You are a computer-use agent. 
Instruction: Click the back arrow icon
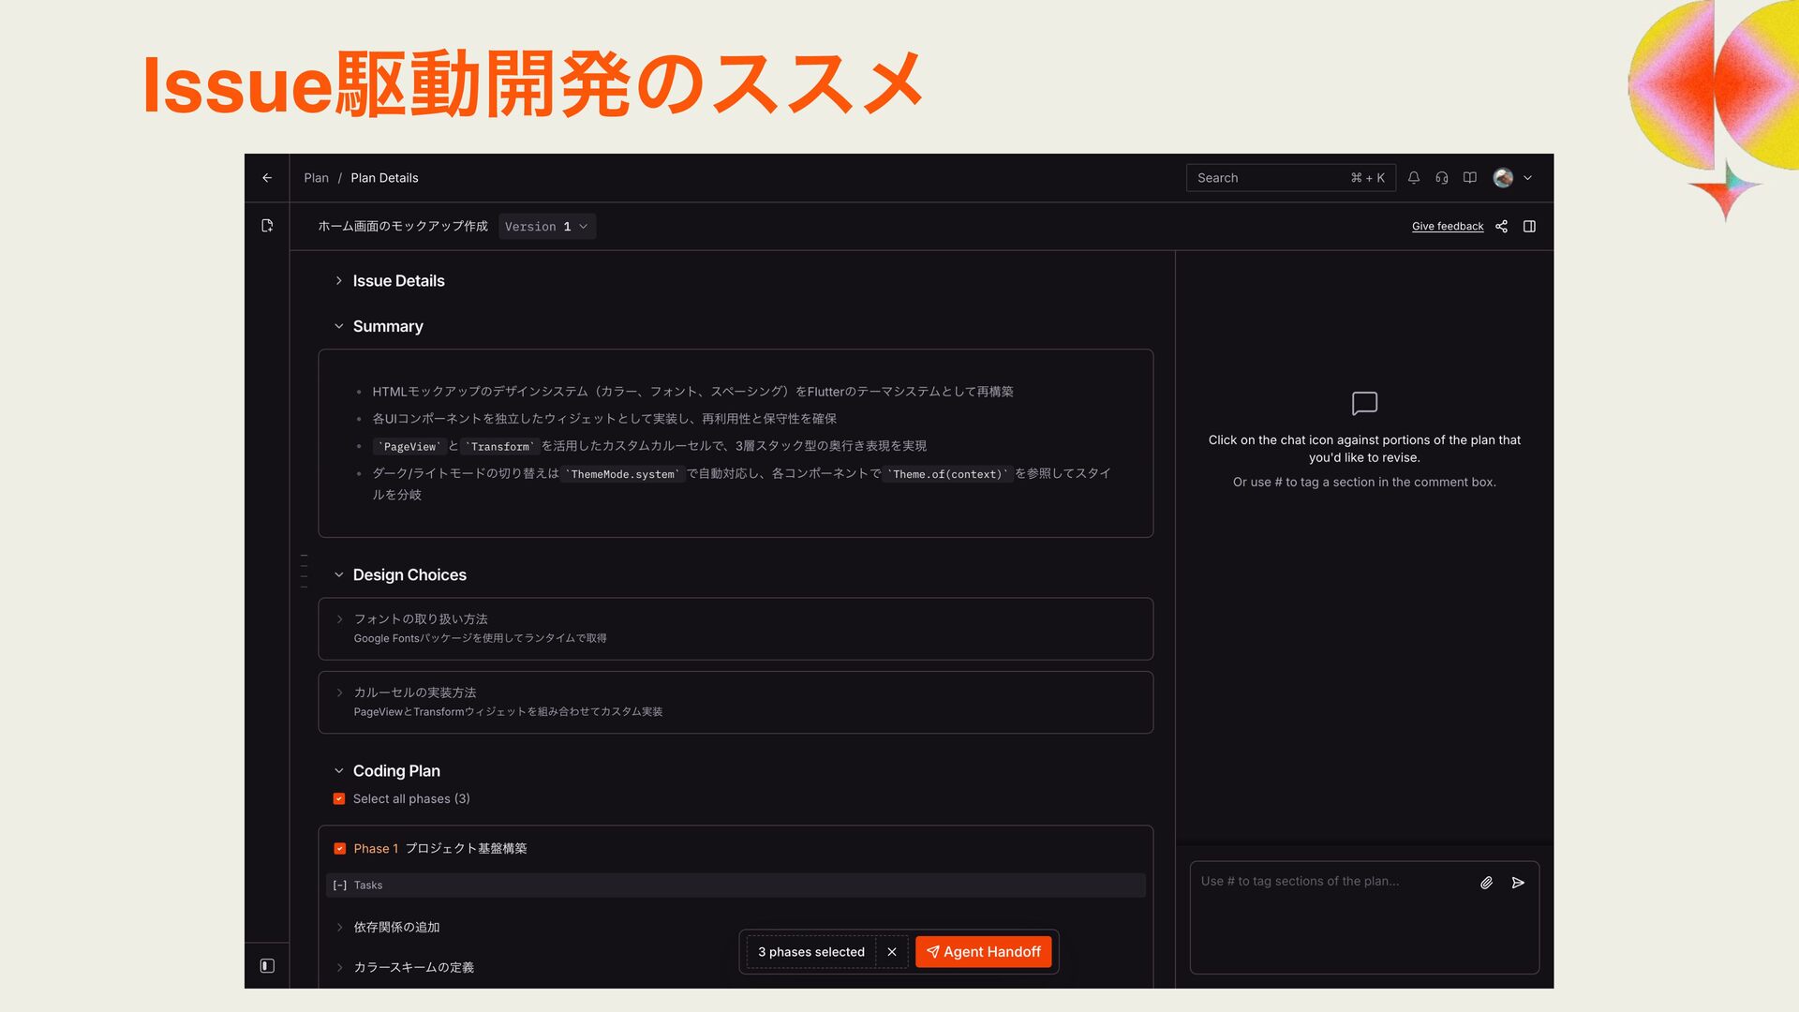click(x=267, y=178)
